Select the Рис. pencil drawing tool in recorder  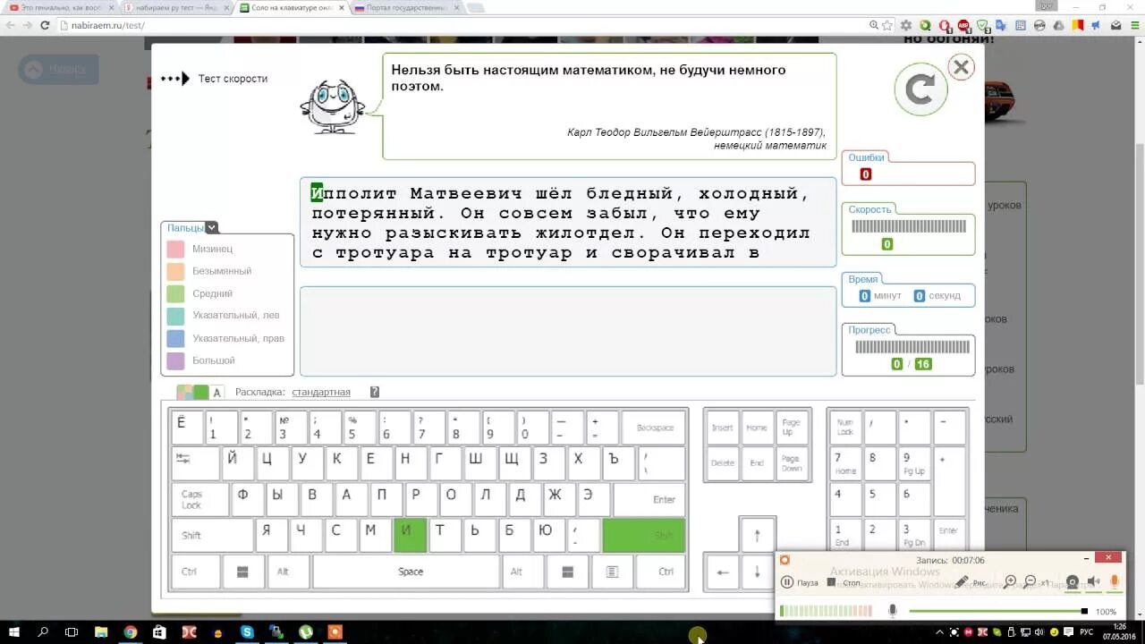point(970,582)
